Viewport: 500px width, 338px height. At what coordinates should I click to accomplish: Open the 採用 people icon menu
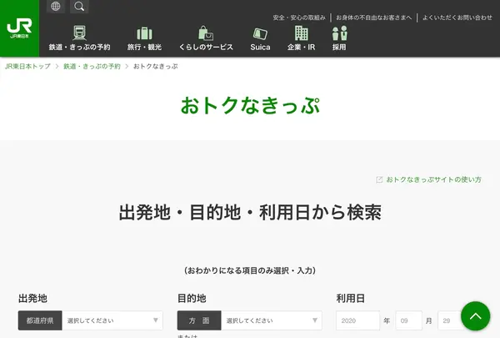click(339, 38)
